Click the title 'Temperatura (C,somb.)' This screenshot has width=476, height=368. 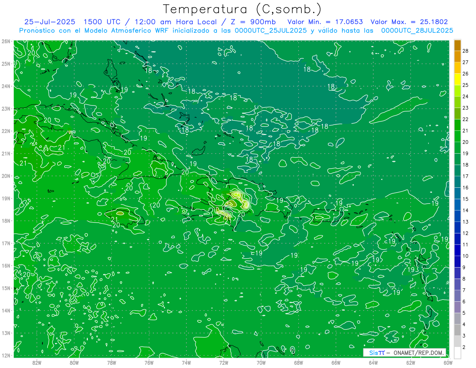point(242,9)
